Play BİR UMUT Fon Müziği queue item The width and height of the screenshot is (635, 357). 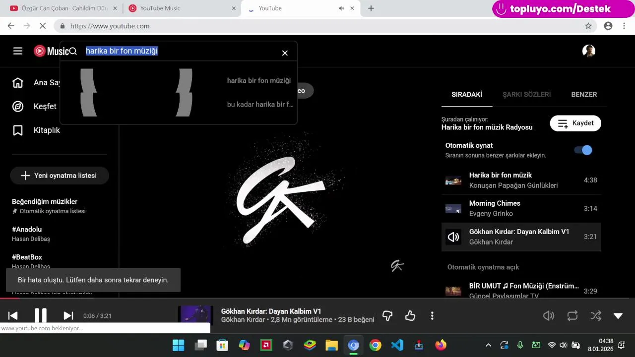pos(521,291)
